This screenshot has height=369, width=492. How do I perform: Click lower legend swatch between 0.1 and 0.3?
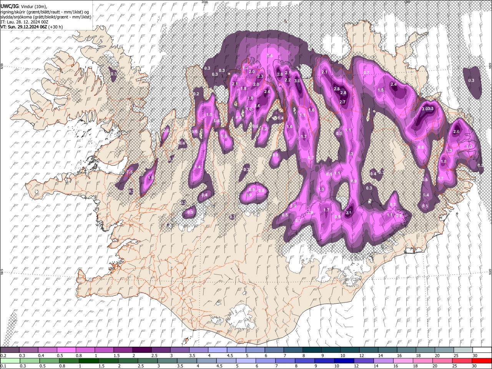(10, 361)
